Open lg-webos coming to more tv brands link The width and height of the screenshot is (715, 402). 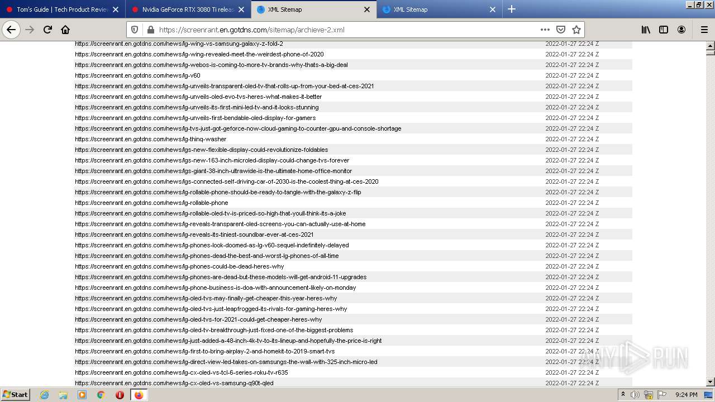(211, 65)
